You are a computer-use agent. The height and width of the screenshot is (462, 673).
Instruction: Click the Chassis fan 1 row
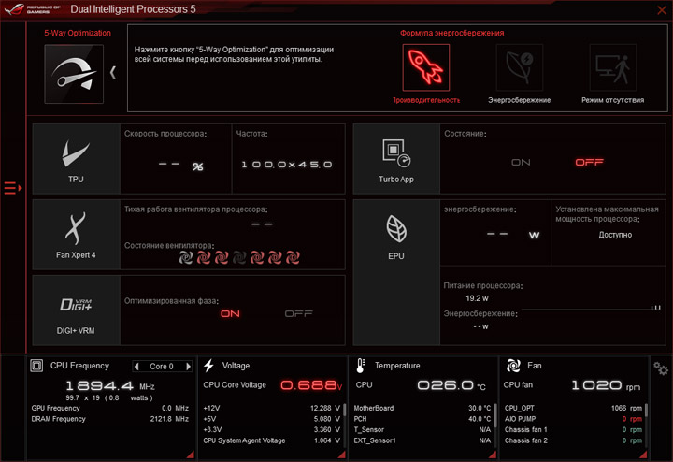[x=573, y=430]
